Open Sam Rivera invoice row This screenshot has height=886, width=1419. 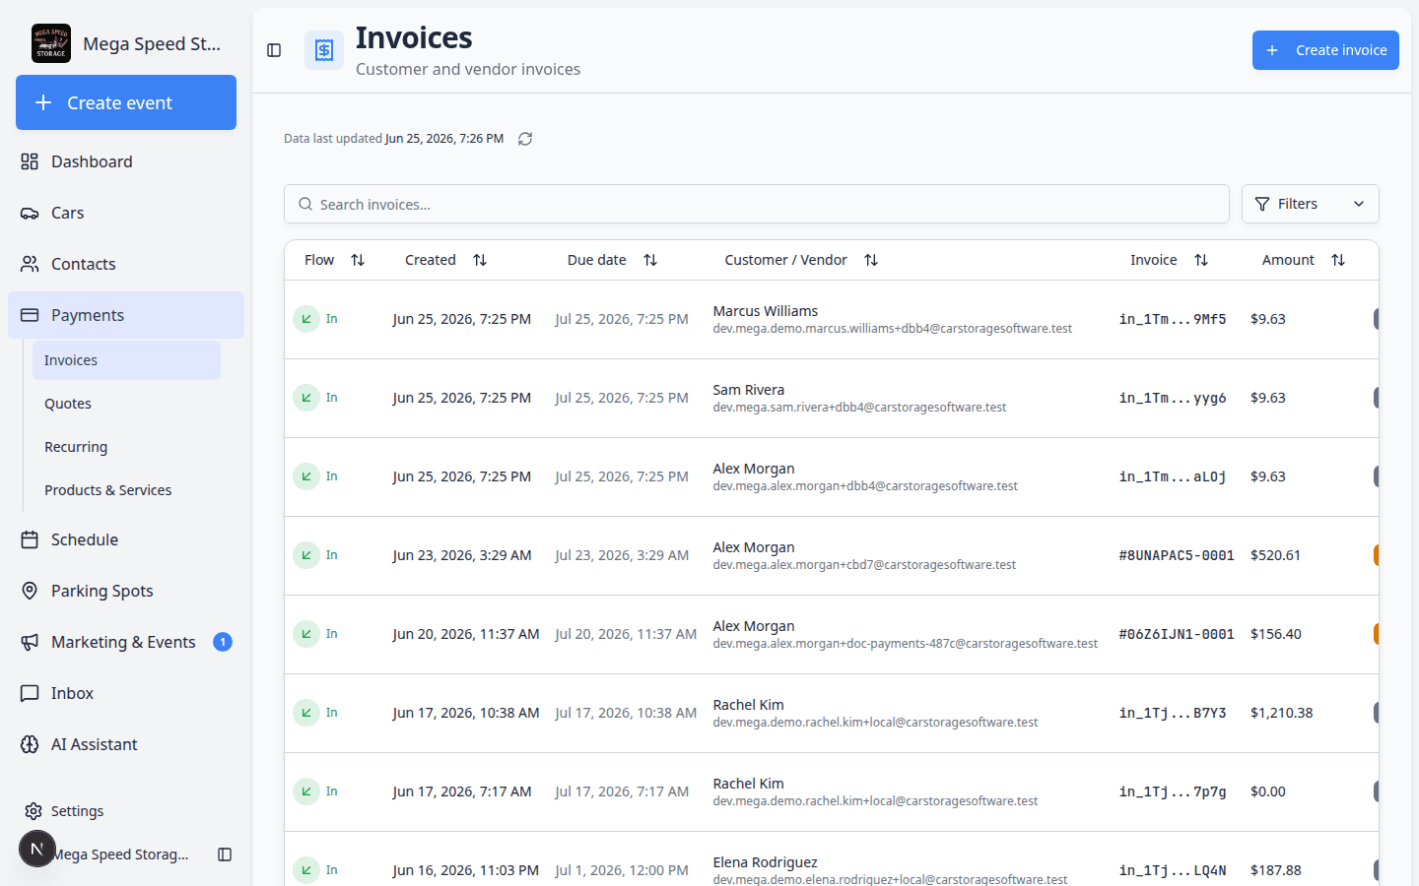coord(832,398)
